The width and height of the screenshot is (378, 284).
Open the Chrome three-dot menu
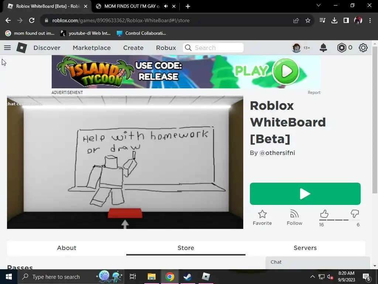(x=370, y=21)
